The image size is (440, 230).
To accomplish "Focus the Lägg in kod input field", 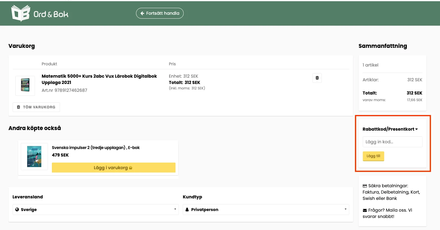I will [392, 142].
